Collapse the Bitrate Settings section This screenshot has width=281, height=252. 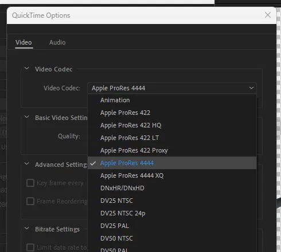(27, 228)
